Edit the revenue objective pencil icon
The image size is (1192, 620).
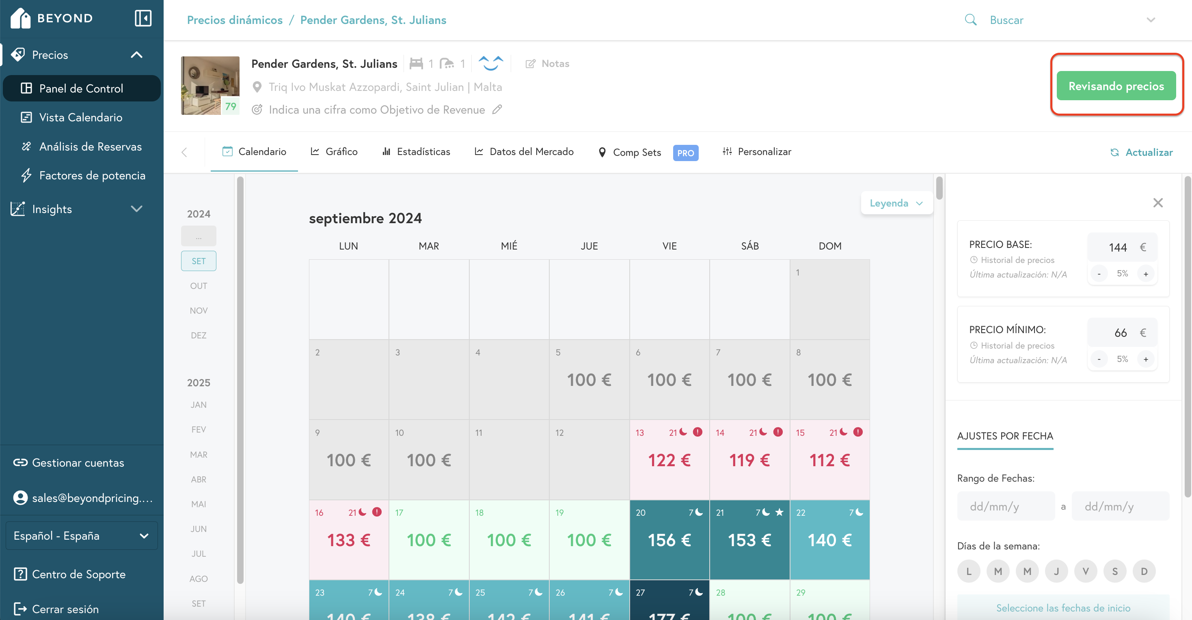pos(497,110)
